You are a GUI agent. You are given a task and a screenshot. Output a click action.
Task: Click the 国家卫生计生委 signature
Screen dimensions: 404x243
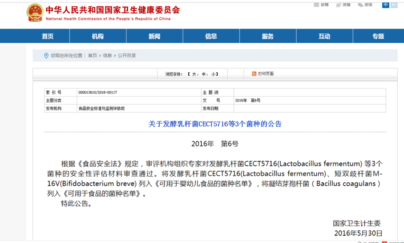point(356,224)
